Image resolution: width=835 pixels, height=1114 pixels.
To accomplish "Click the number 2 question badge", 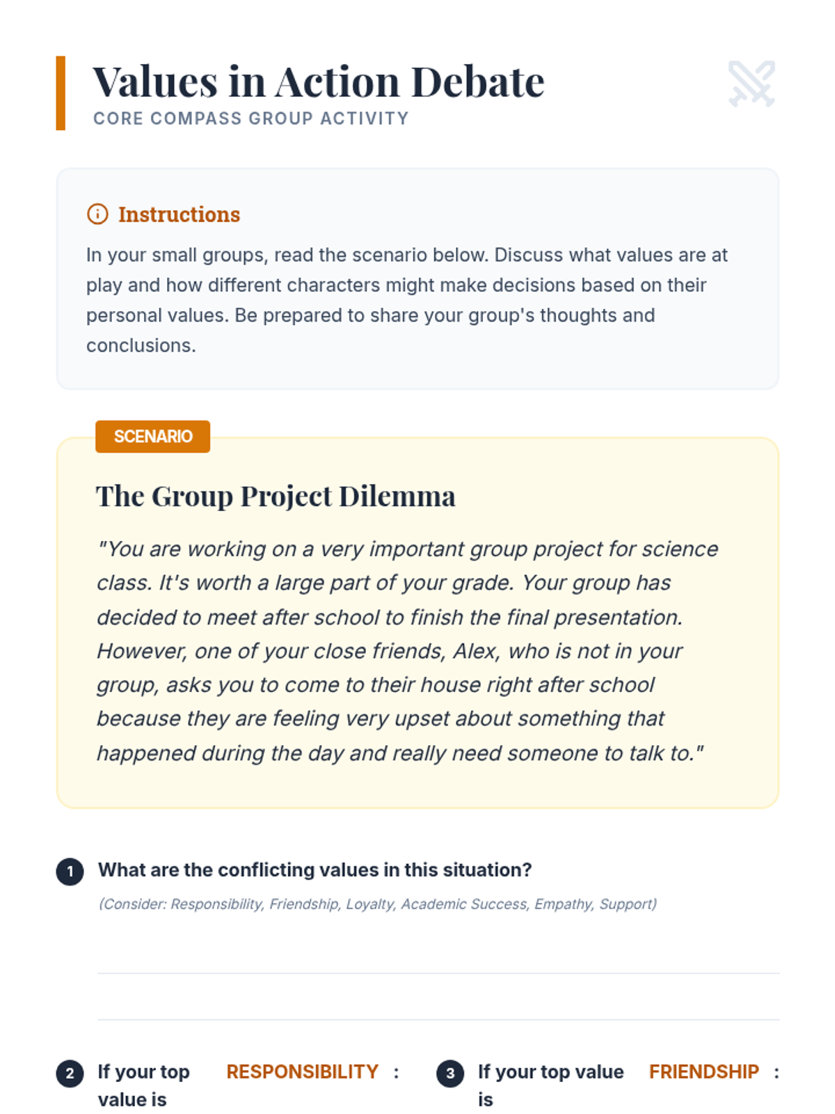I will coord(70,1073).
